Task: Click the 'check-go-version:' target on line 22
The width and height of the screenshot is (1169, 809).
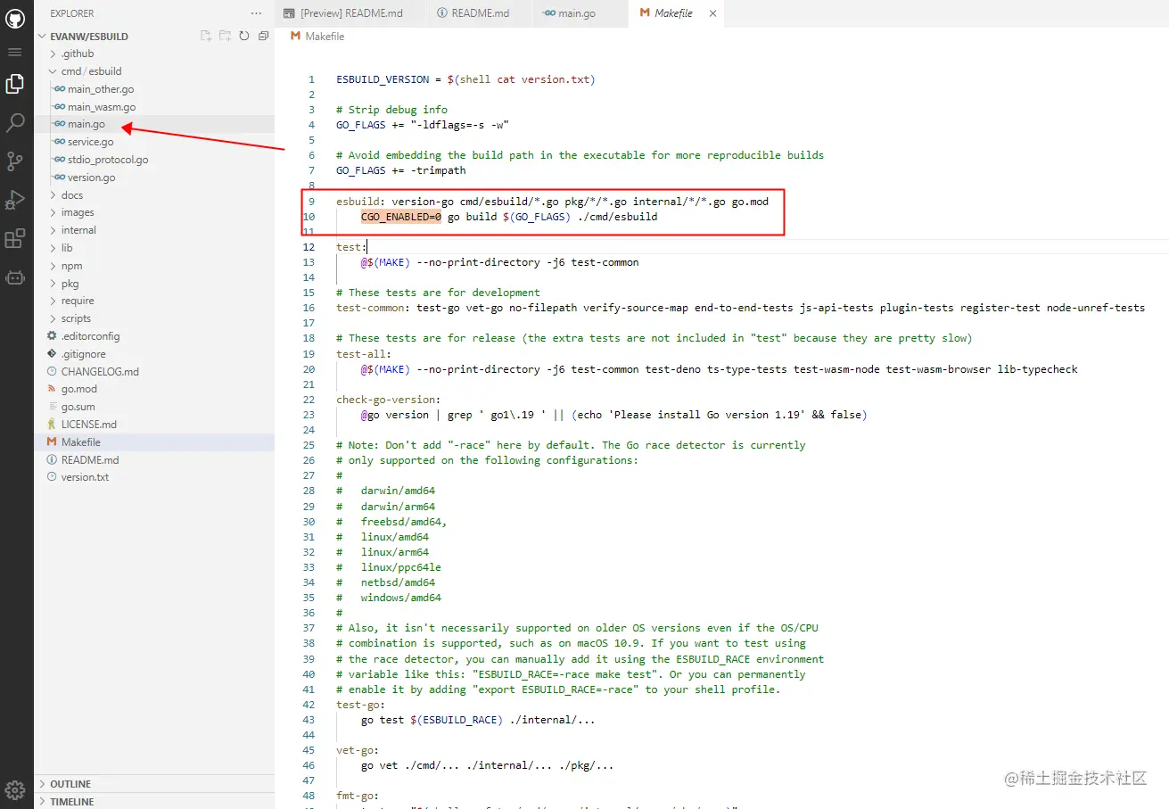Action: [x=389, y=400]
